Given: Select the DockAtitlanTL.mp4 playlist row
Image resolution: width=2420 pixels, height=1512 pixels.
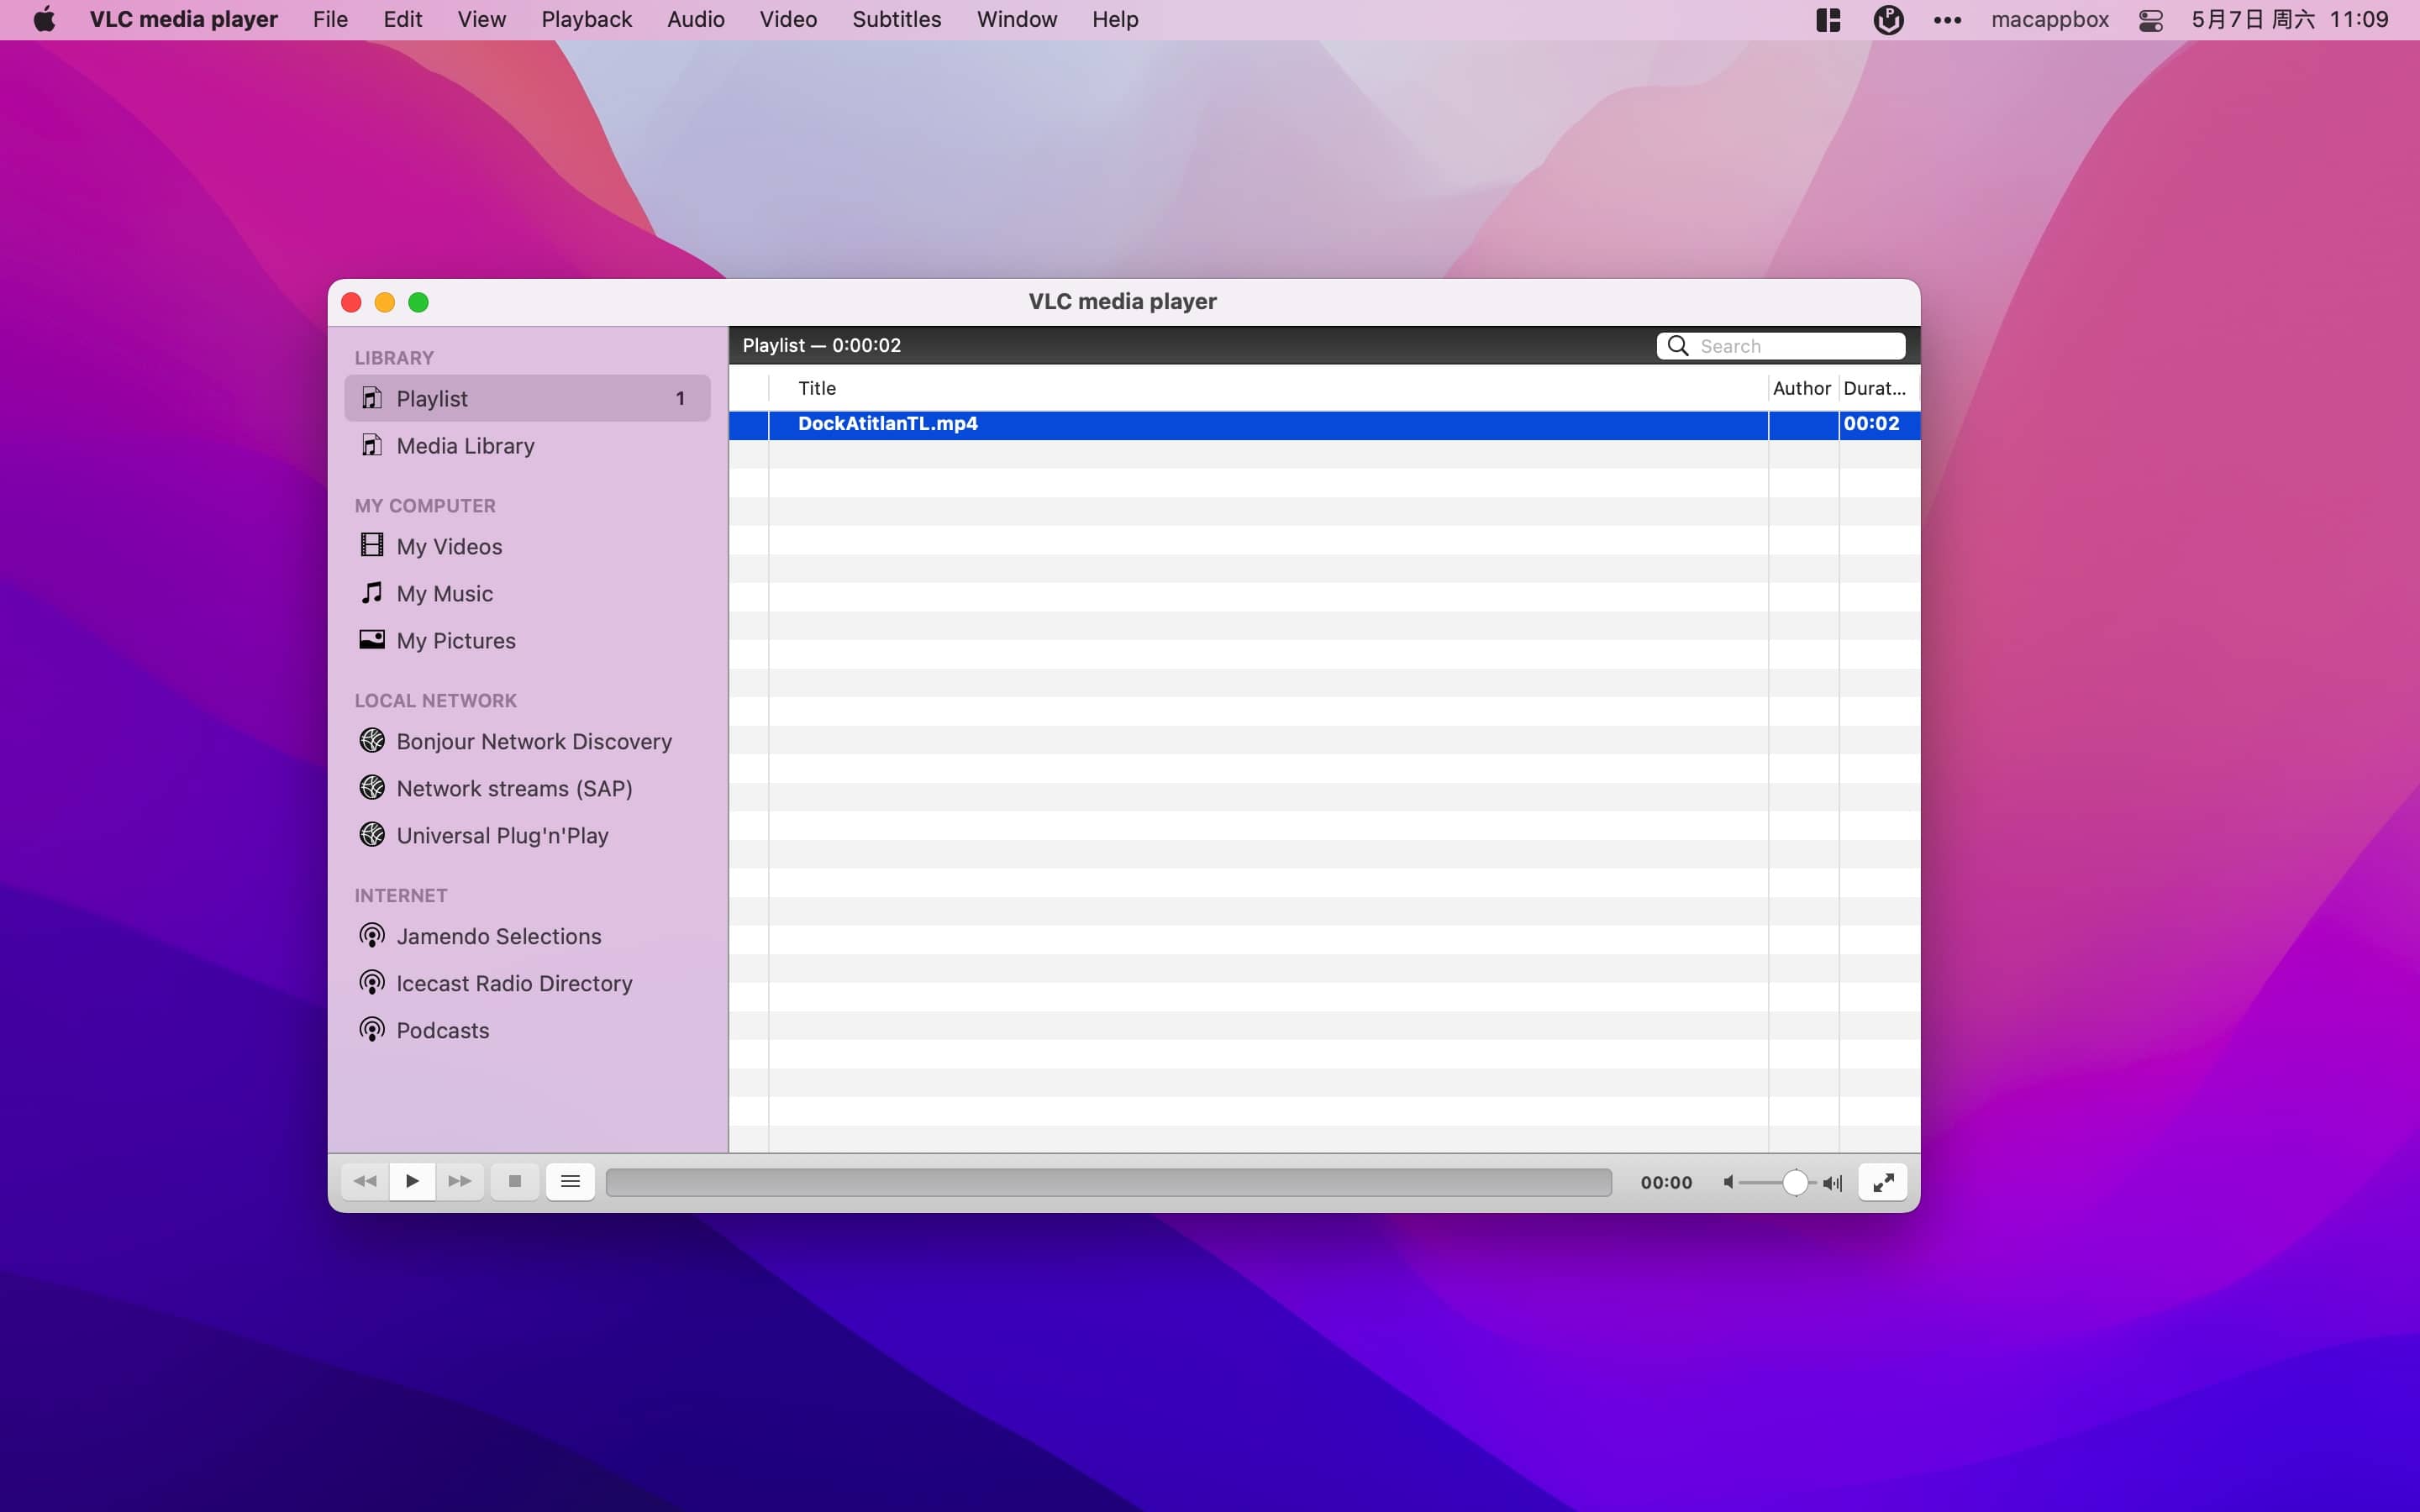Looking at the screenshot, I should coord(1324,424).
